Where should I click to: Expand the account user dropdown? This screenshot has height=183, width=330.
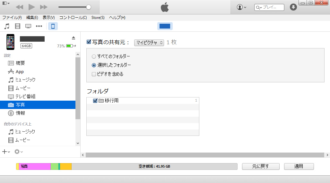coord(241,7)
